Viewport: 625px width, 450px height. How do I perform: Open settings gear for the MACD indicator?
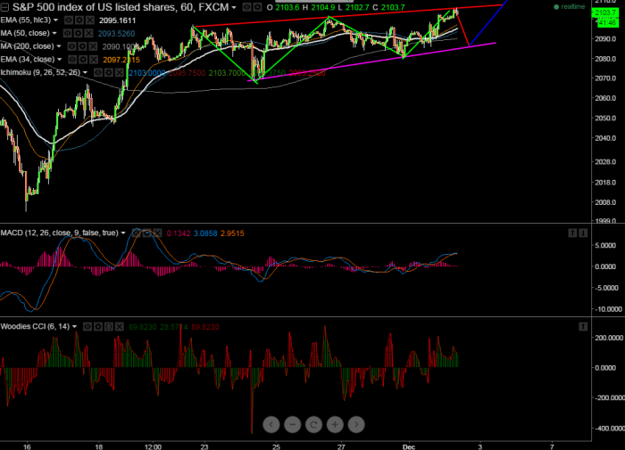tap(147, 233)
